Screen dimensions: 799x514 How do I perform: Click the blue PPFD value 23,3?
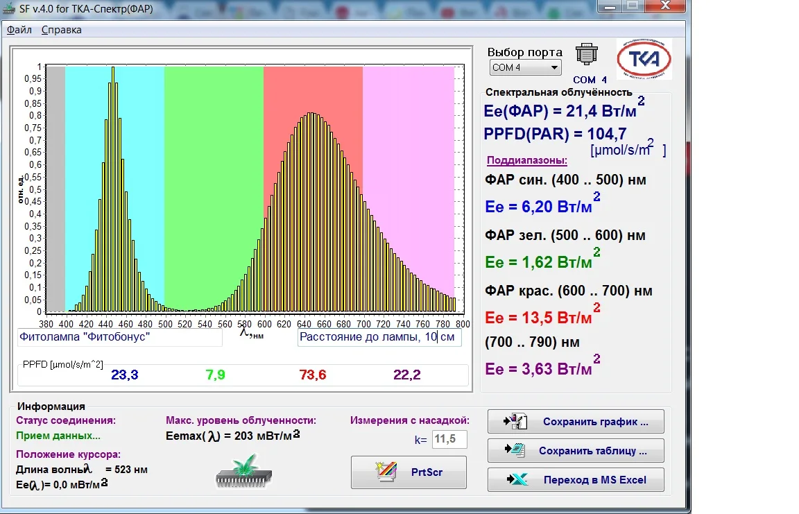coord(125,375)
